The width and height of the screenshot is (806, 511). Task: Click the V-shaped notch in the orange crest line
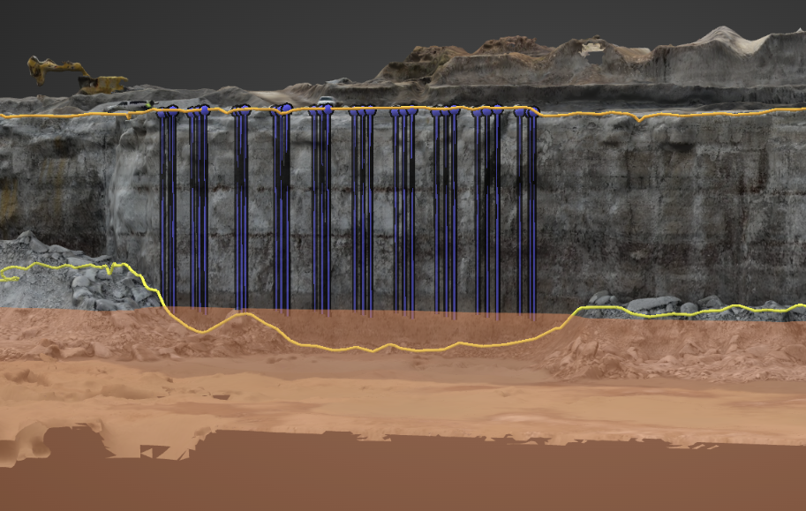point(640,119)
